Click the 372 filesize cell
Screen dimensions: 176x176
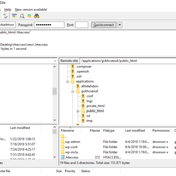pyautogui.click(x=97, y=157)
